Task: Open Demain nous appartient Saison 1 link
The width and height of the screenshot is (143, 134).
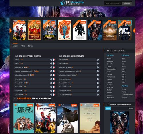Action: tap(70, 71)
